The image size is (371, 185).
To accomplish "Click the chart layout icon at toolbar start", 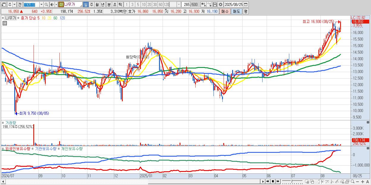I will [4, 4].
